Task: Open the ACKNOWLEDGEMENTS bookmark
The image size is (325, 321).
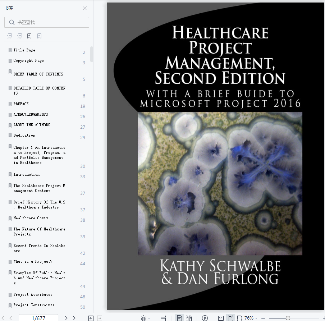Action: 31,114
